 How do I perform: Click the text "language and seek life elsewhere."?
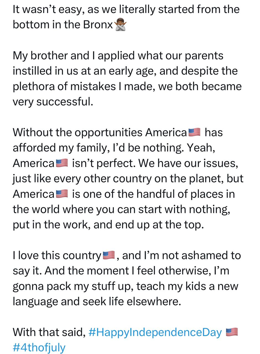(97, 301)
